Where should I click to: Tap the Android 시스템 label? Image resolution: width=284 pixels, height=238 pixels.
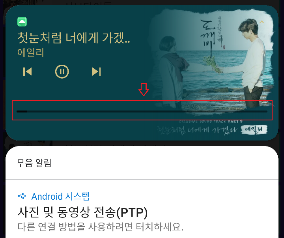60,196
